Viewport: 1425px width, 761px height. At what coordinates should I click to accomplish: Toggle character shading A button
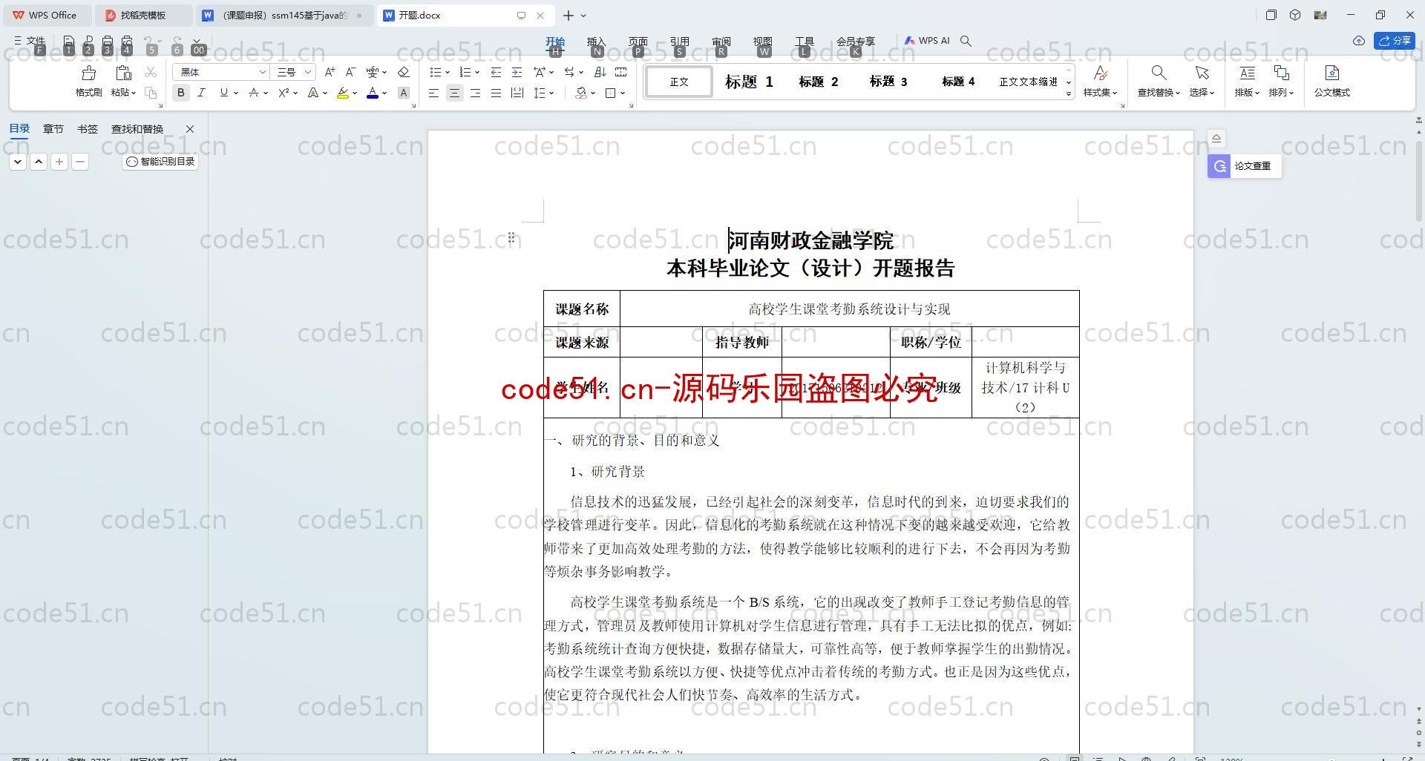tap(404, 93)
